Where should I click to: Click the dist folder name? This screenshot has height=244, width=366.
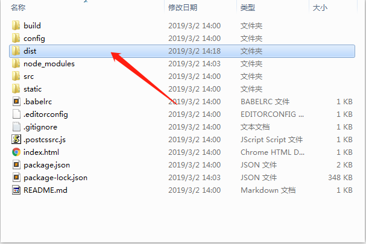(30, 51)
